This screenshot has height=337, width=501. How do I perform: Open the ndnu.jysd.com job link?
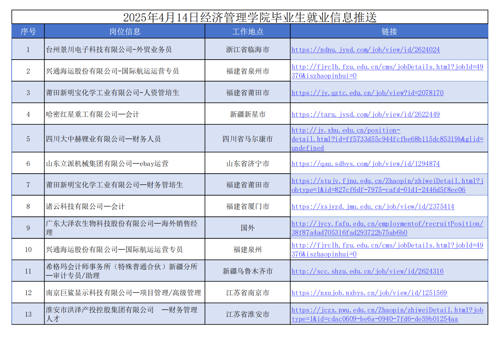click(366, 50)
